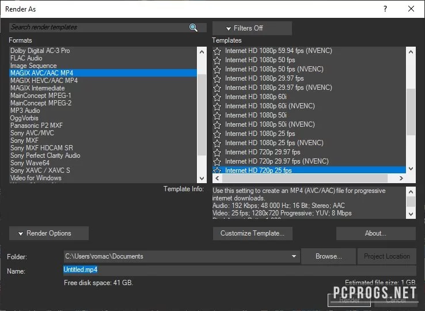Templates list scroll down arrow
Image resolution: width=425 pixels, height=311 pixels.
click(411, 169)
